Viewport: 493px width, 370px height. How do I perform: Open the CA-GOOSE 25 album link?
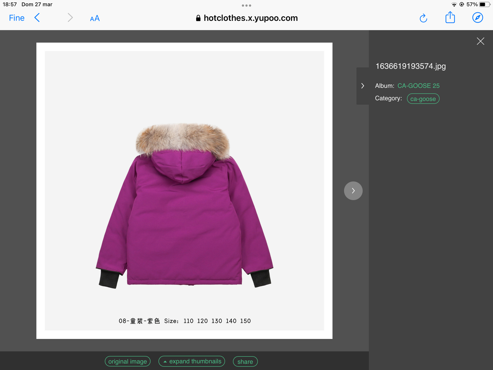click(418, 86)
